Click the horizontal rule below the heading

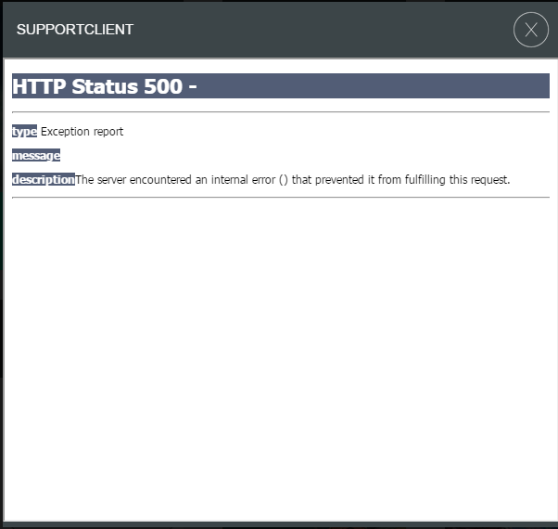(x=280, y=112)
